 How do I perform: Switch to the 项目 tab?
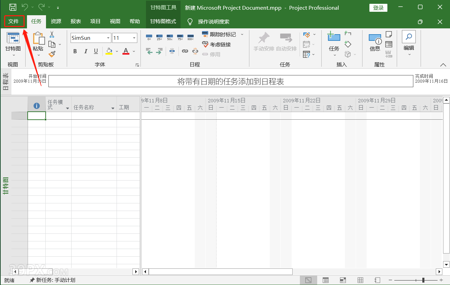(x=95, y=21)
